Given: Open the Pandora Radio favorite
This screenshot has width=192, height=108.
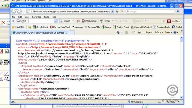Looking at the screenshot, I should [x=162, y=27].
